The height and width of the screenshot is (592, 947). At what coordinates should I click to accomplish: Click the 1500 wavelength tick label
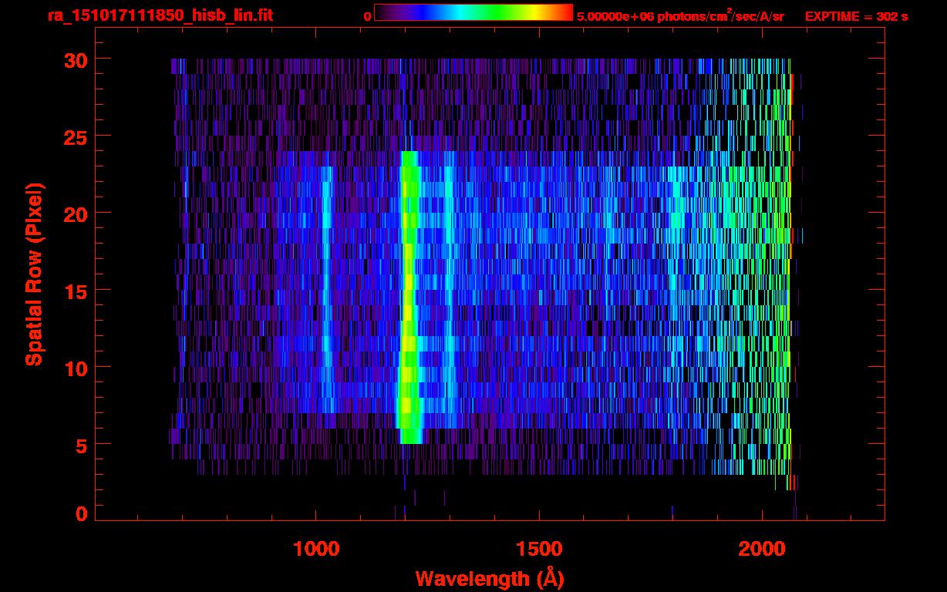coord(538,549)
